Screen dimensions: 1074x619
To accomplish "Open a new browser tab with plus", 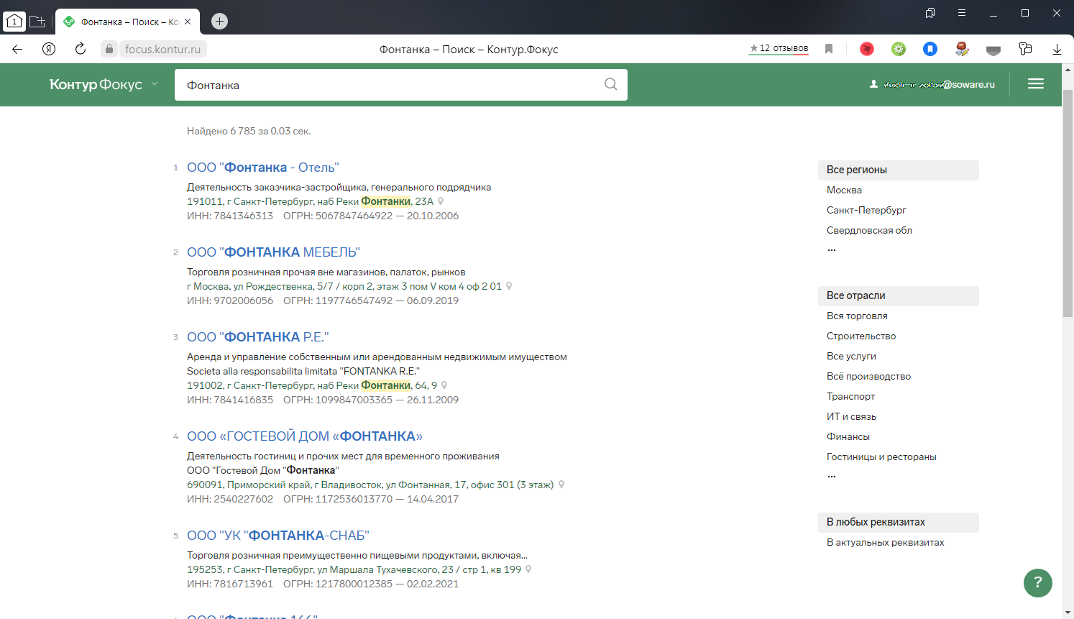I will (x=220, y=22).
